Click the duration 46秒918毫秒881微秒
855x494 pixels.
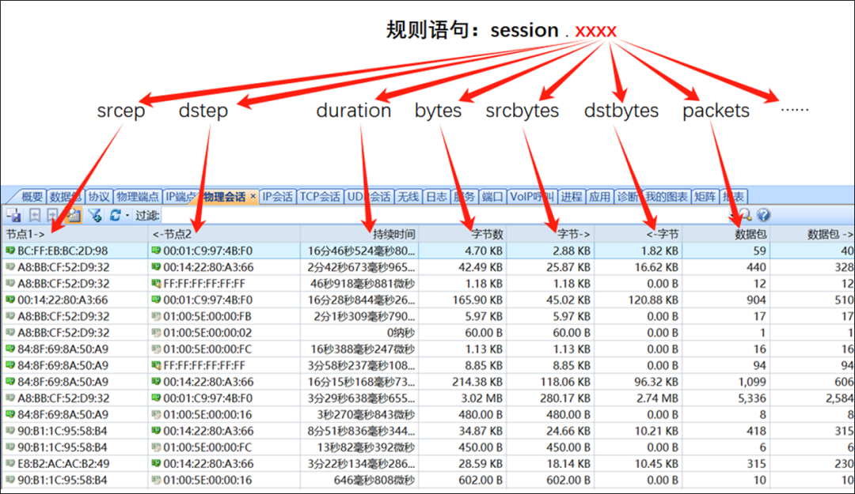pos(363,284)
